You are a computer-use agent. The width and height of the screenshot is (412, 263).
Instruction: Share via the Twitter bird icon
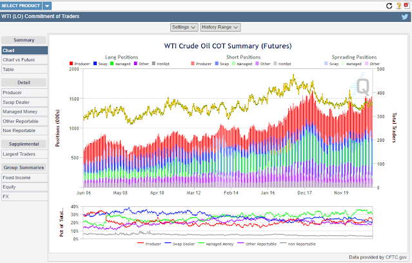[x=405, y=17]
